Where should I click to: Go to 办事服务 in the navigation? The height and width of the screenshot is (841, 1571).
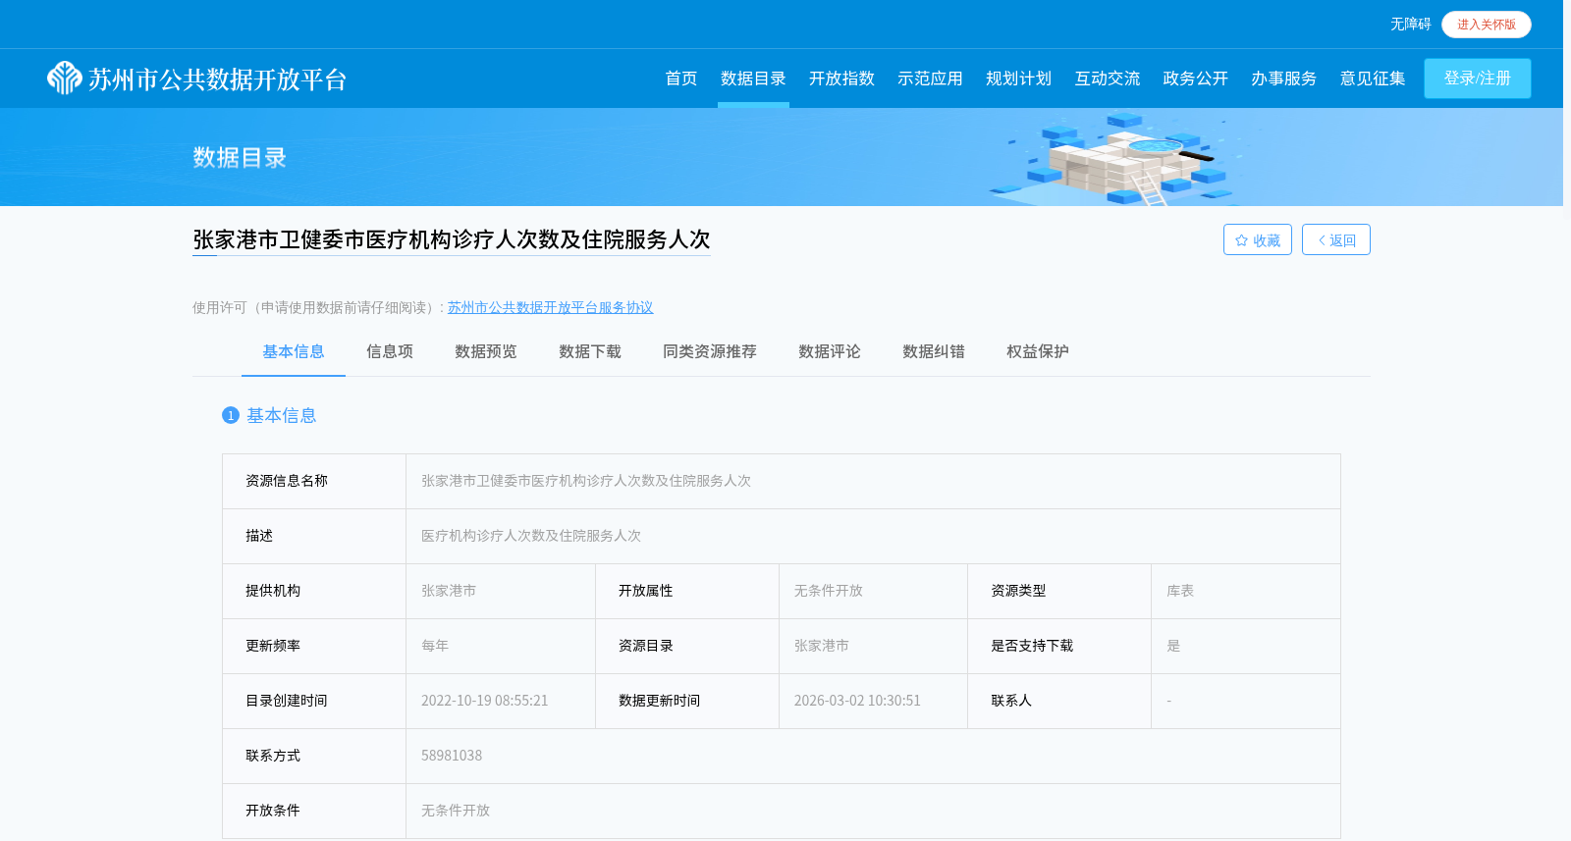[x=1283, y=79]
